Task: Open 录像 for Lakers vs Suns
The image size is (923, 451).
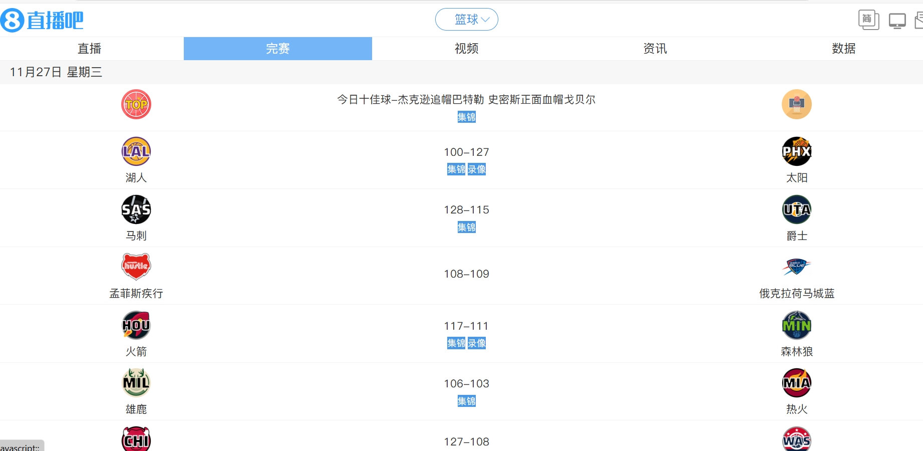Action: (x=477, y=169)
